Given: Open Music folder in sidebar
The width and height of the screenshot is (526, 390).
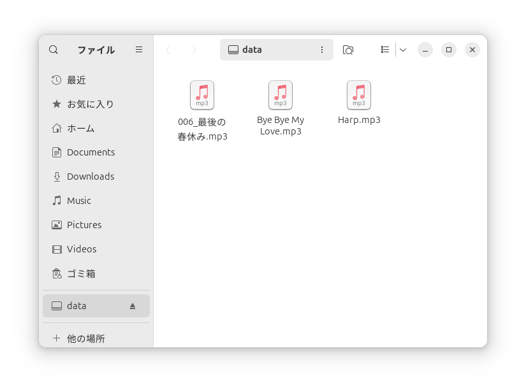Looking at the screenshot, I should 79,201.
